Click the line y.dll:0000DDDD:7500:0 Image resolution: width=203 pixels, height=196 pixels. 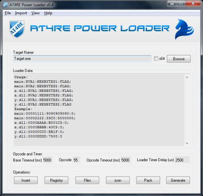click(38, 136)
